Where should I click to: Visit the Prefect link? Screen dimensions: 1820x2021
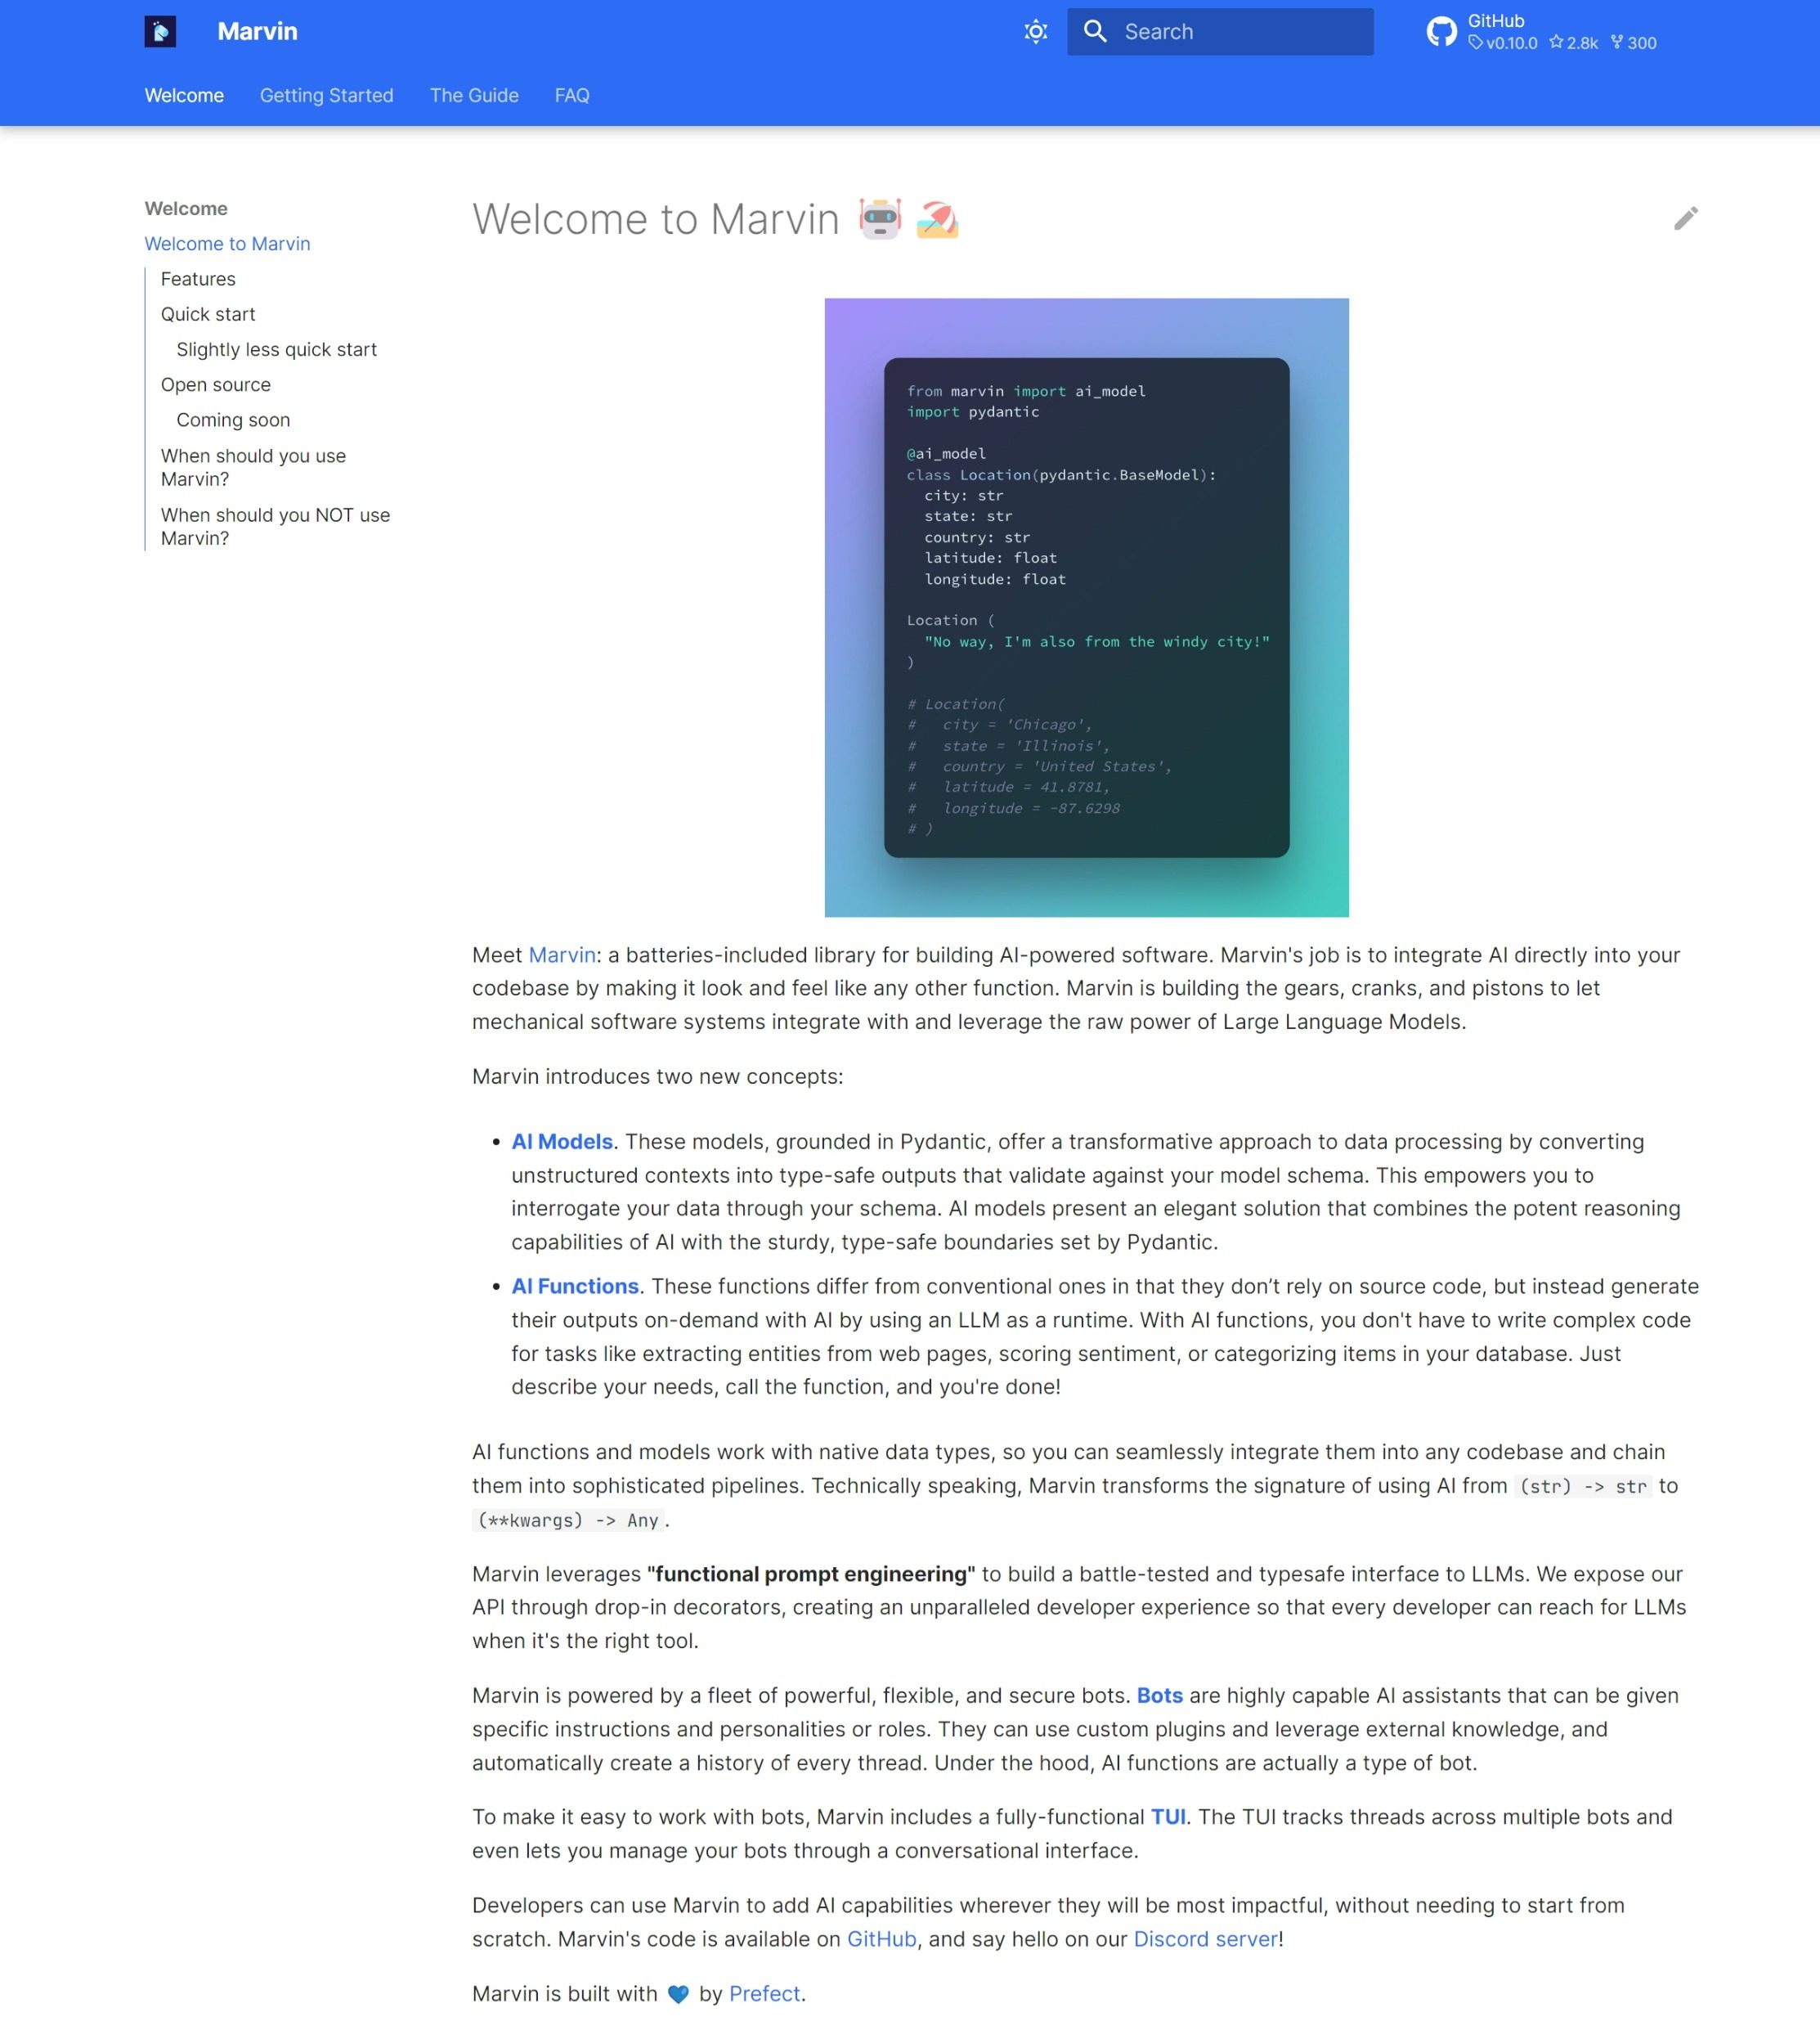coord(764,1993)
